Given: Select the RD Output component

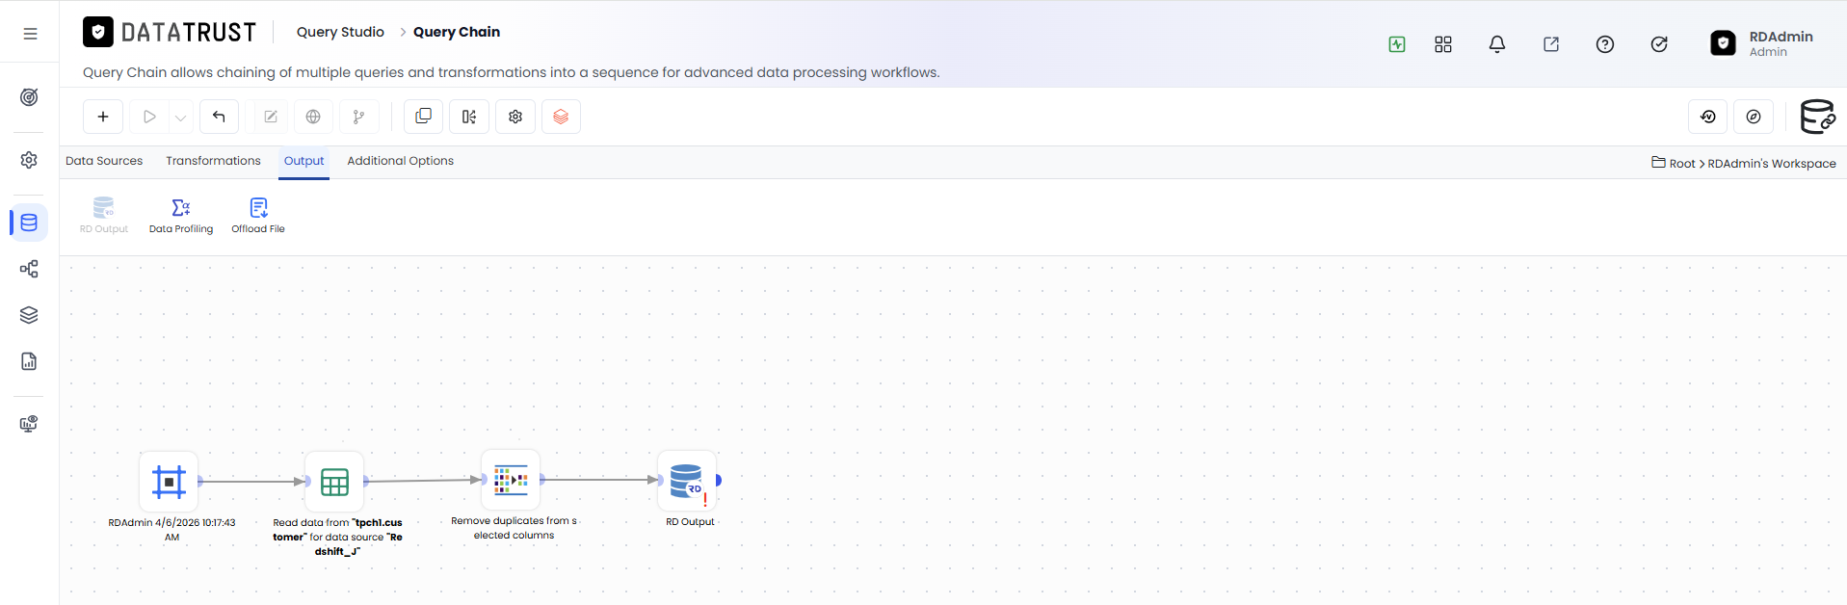Looking at the screenshot, I should (x=104, y=215).
